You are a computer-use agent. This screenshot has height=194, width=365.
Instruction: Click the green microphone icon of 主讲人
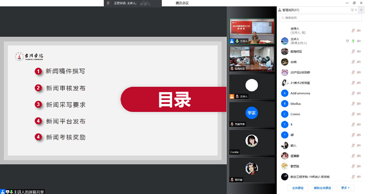click(353, 41)
